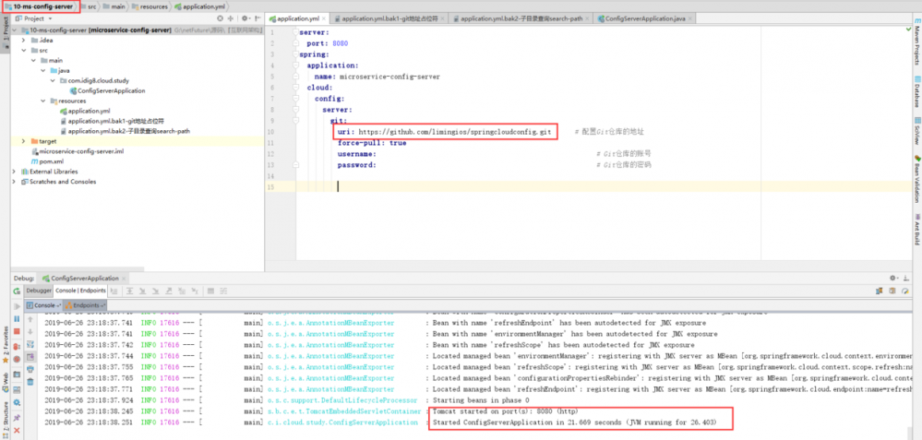Viewport: 922px width, 440px height.
Task: Toggle scroll to end in console
Action: coord(30,357)
